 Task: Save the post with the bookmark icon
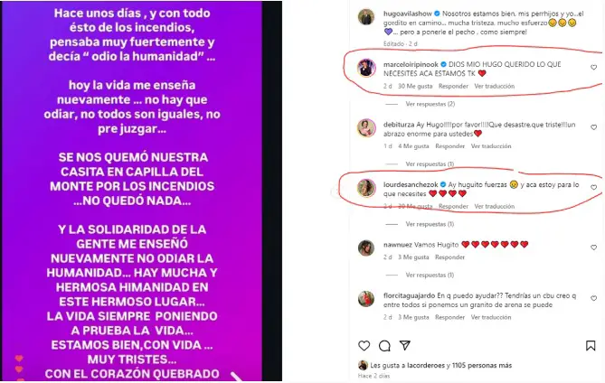click(591, 346)
